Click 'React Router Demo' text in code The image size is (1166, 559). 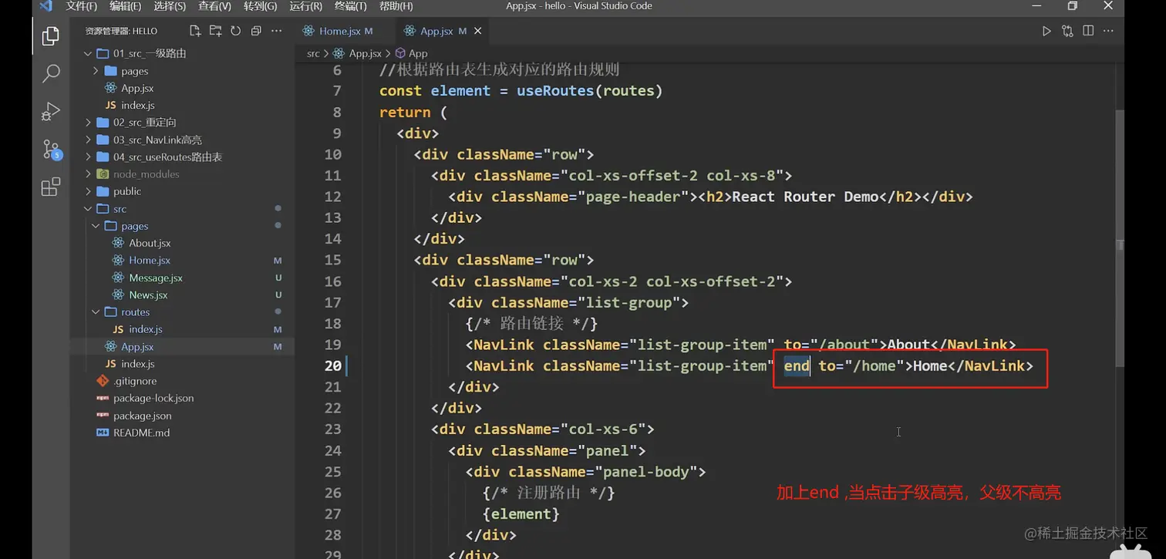pyautogui.click(x=805, y=197)
